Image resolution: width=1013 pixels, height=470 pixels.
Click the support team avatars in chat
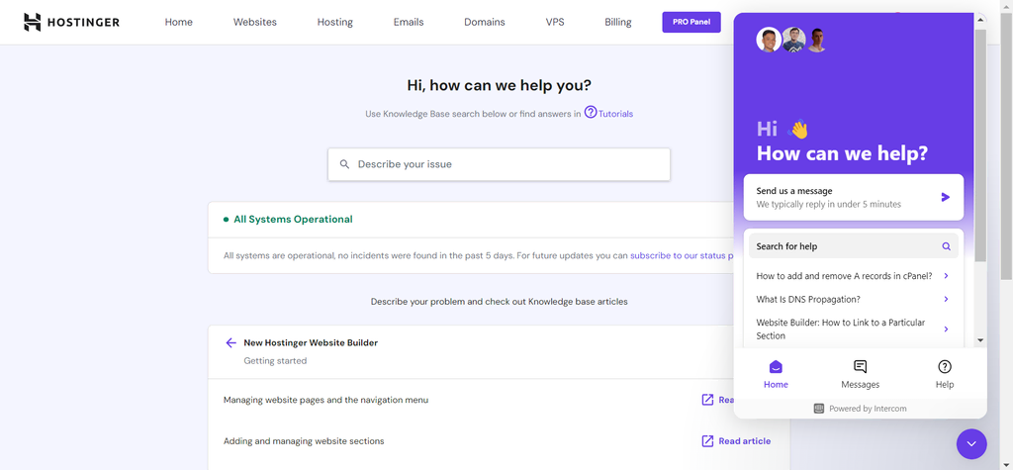(791, 41)
